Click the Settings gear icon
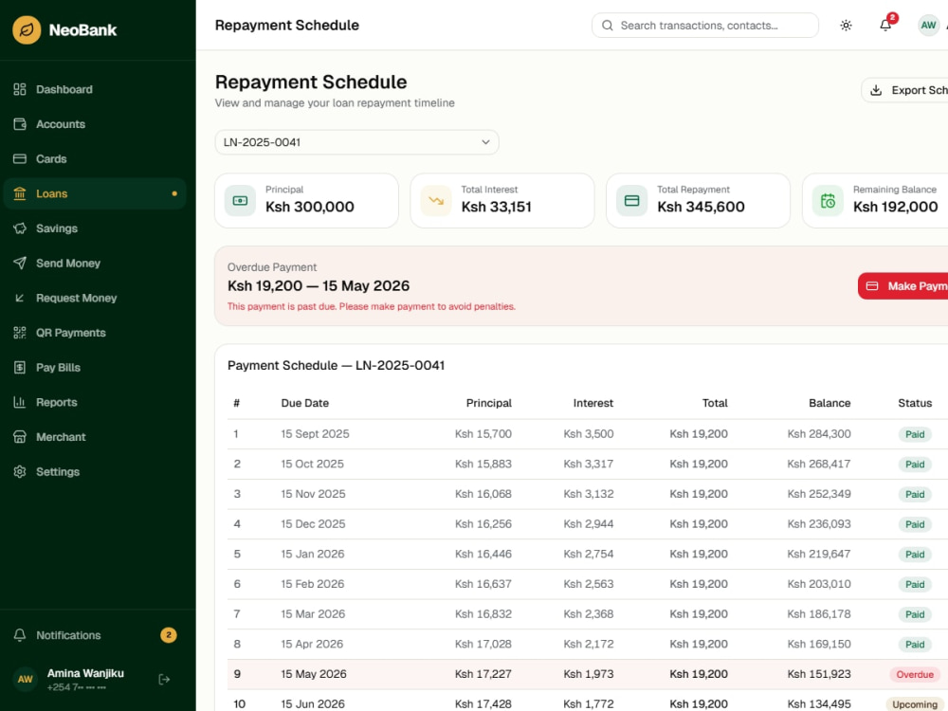 20,471
